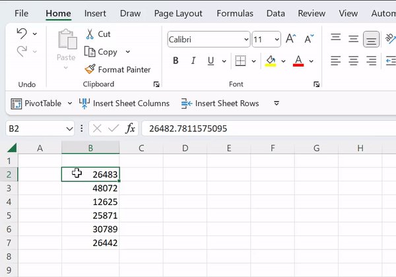
Task: Expand Undo history dropdown arrow
Action: click(x=35, y=34)
